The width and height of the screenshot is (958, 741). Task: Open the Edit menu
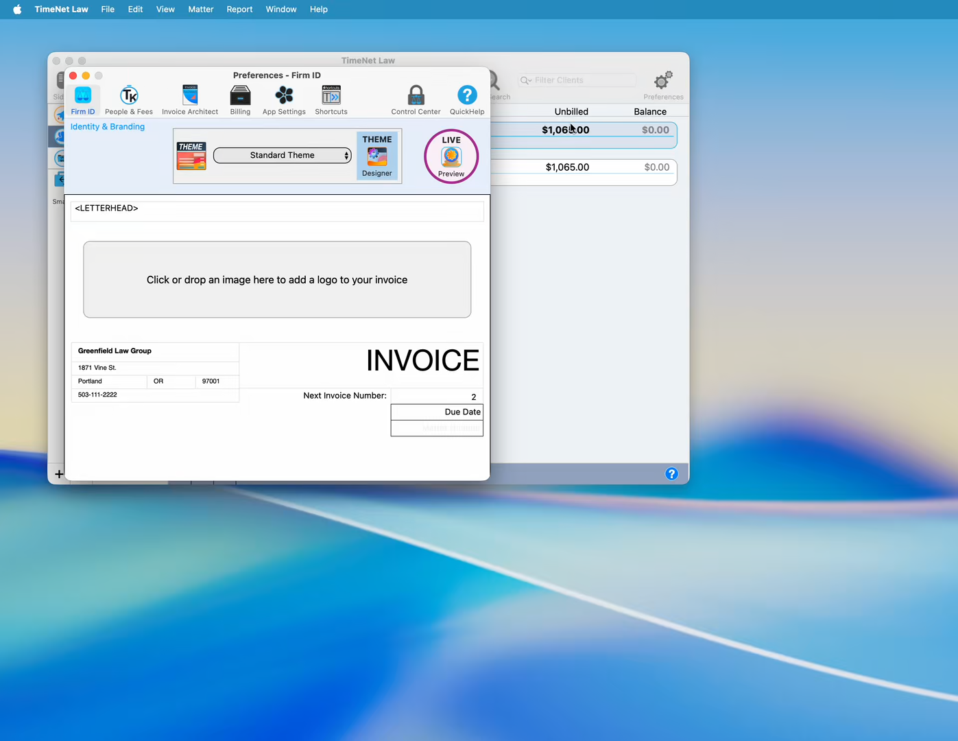(x=135, y=10)
